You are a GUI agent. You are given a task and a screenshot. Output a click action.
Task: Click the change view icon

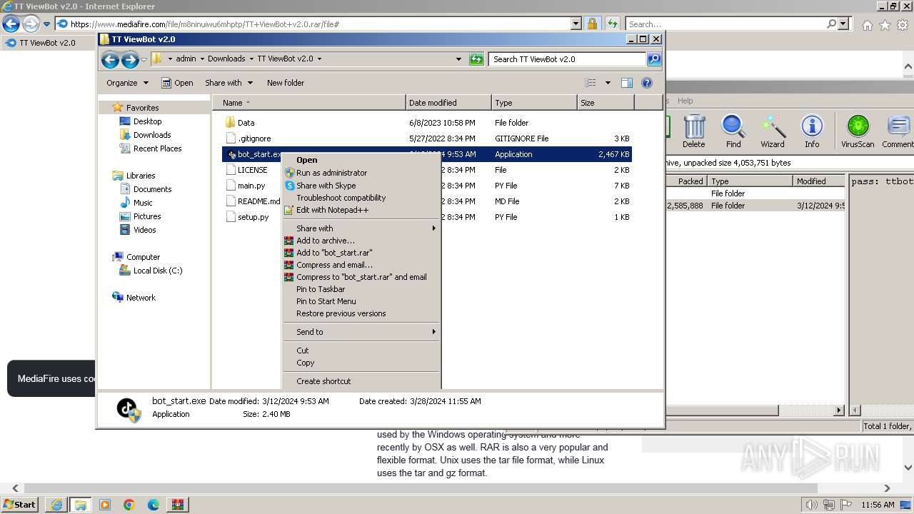tap(590, 83)
